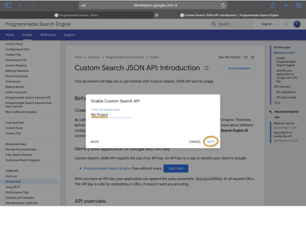Click the project name input field

[x=112, y=115]
